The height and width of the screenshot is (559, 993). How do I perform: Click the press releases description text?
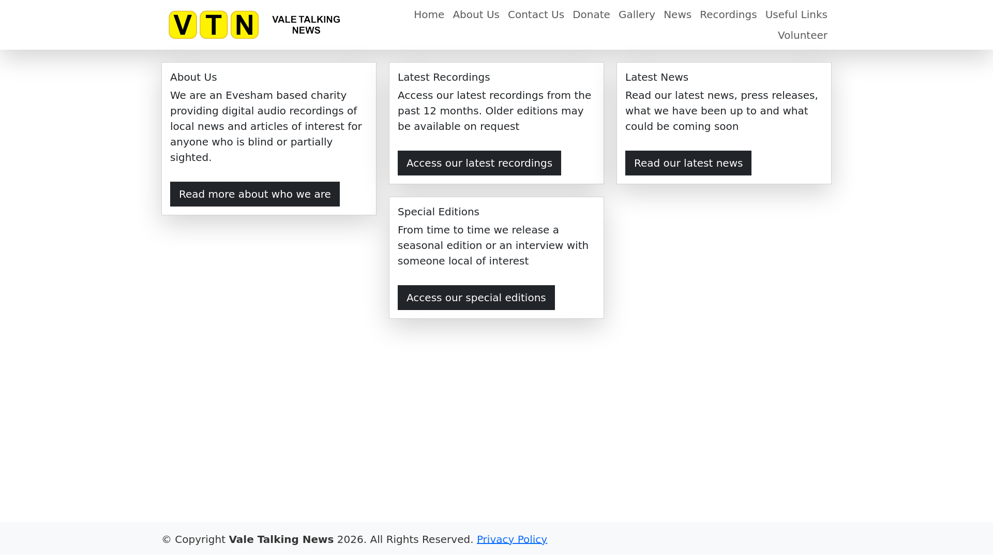[721, 111]
